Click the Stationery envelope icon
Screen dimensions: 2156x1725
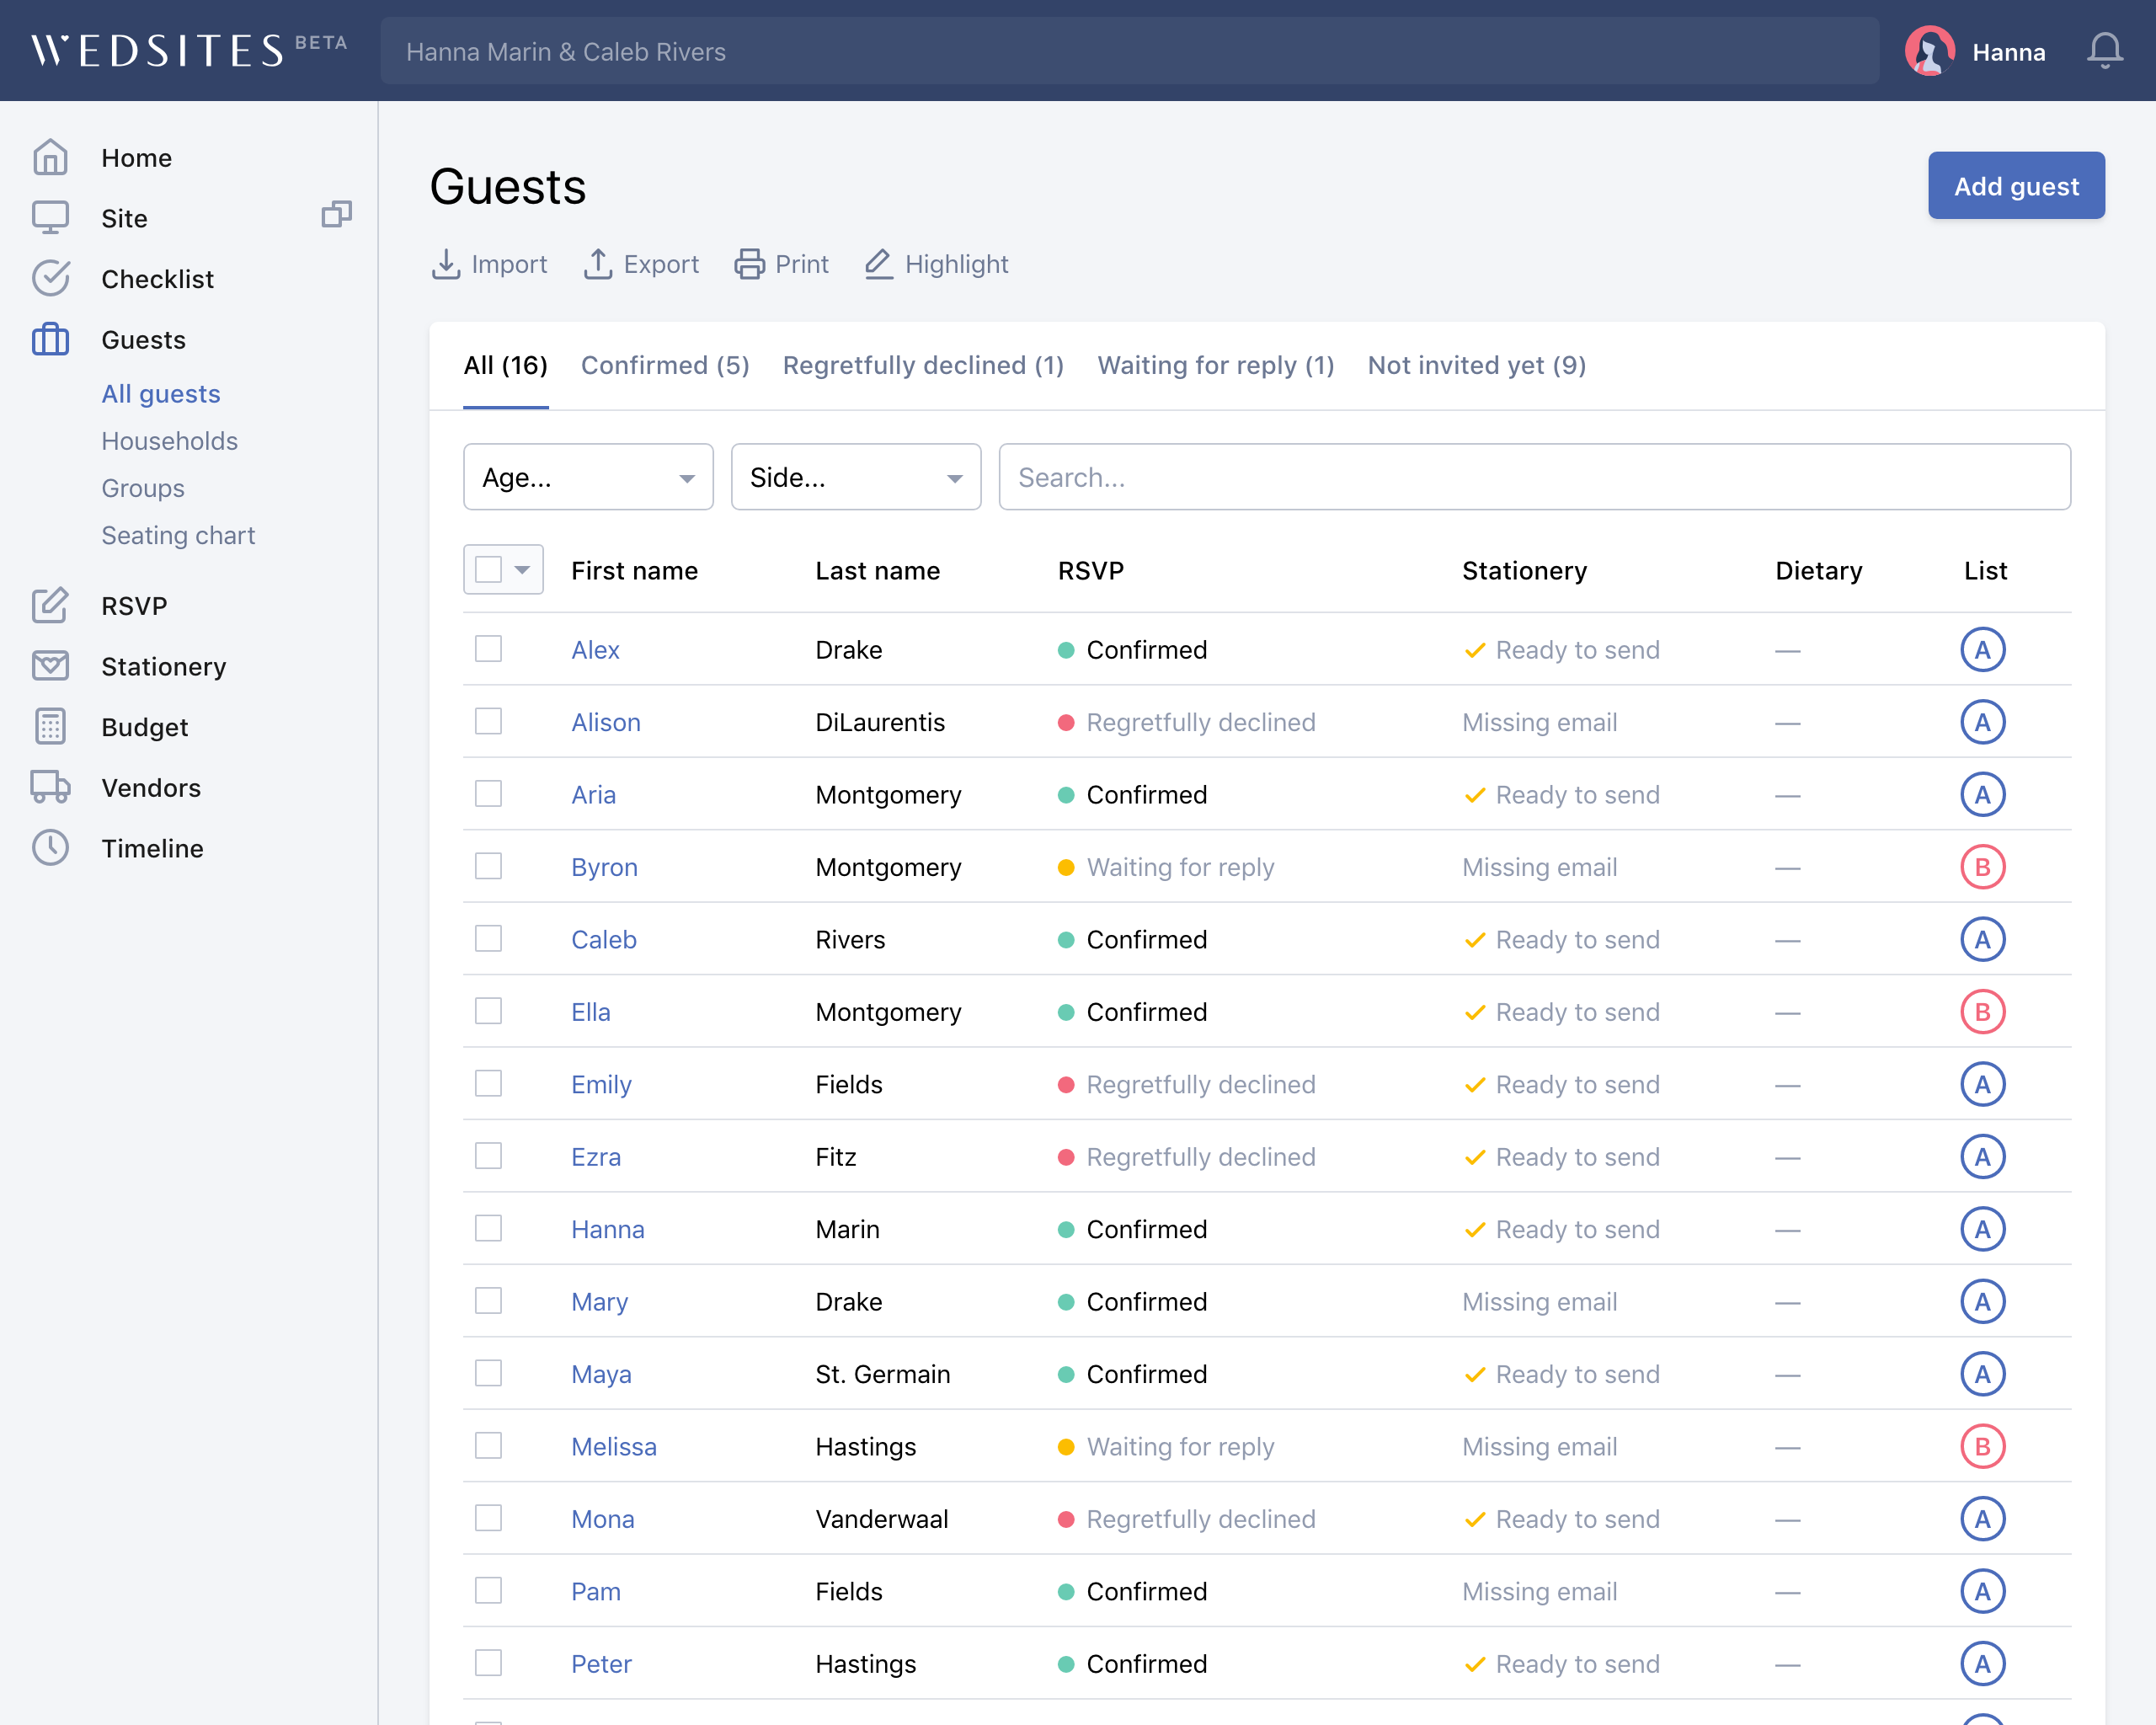[50, 666]
